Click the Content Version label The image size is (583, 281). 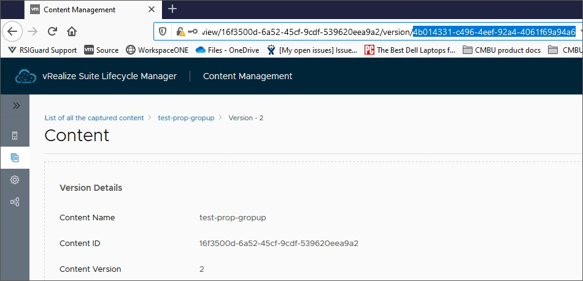tap(90, 269)
